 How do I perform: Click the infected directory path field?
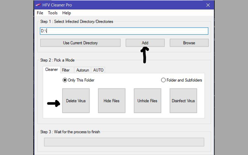124,31
